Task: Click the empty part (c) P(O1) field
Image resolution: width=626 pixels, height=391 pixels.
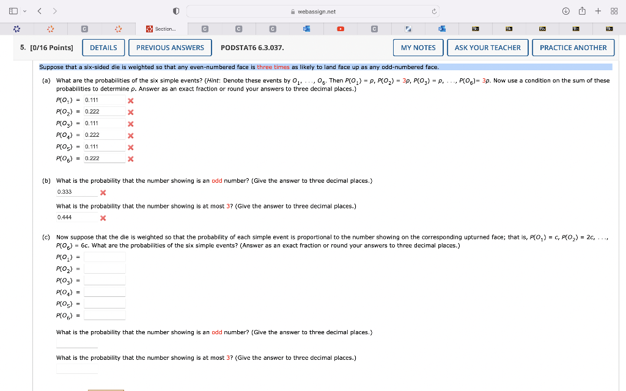Action: coord(105,257)
